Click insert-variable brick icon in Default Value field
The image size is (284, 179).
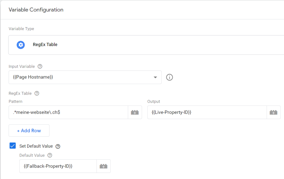coord(103,166)
